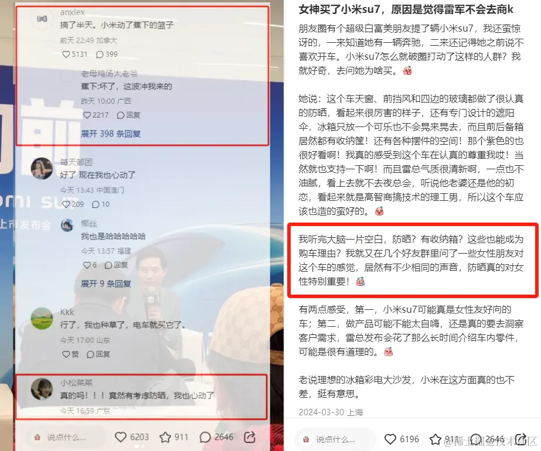Open the 10 replies bubble on 每天都困's comment
This screenshot has height=451, width=541.
click(x=100, y=204)
